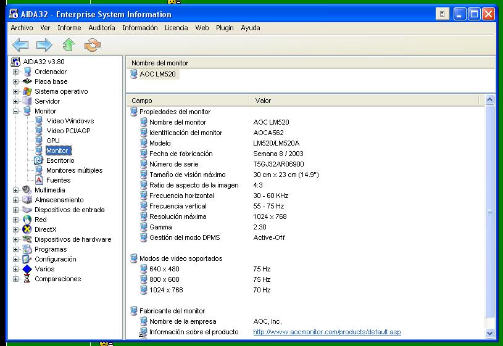Screen dimensions: 503x346
Task: Click the blue Back arrow toolbar icon
Action: click(x=20, y=44)
